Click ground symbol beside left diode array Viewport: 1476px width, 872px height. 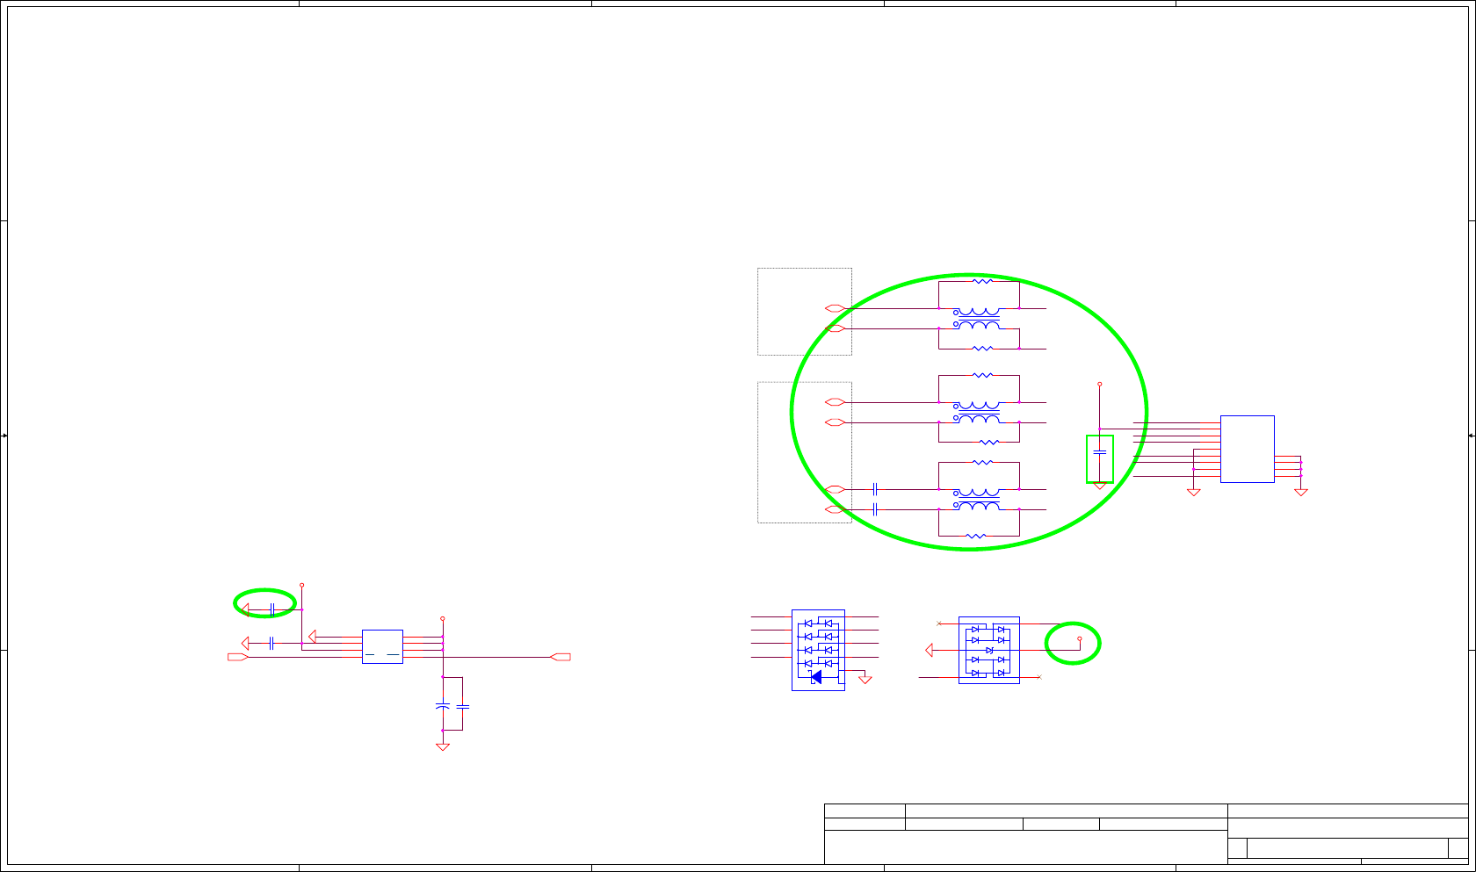pos(865,679)
